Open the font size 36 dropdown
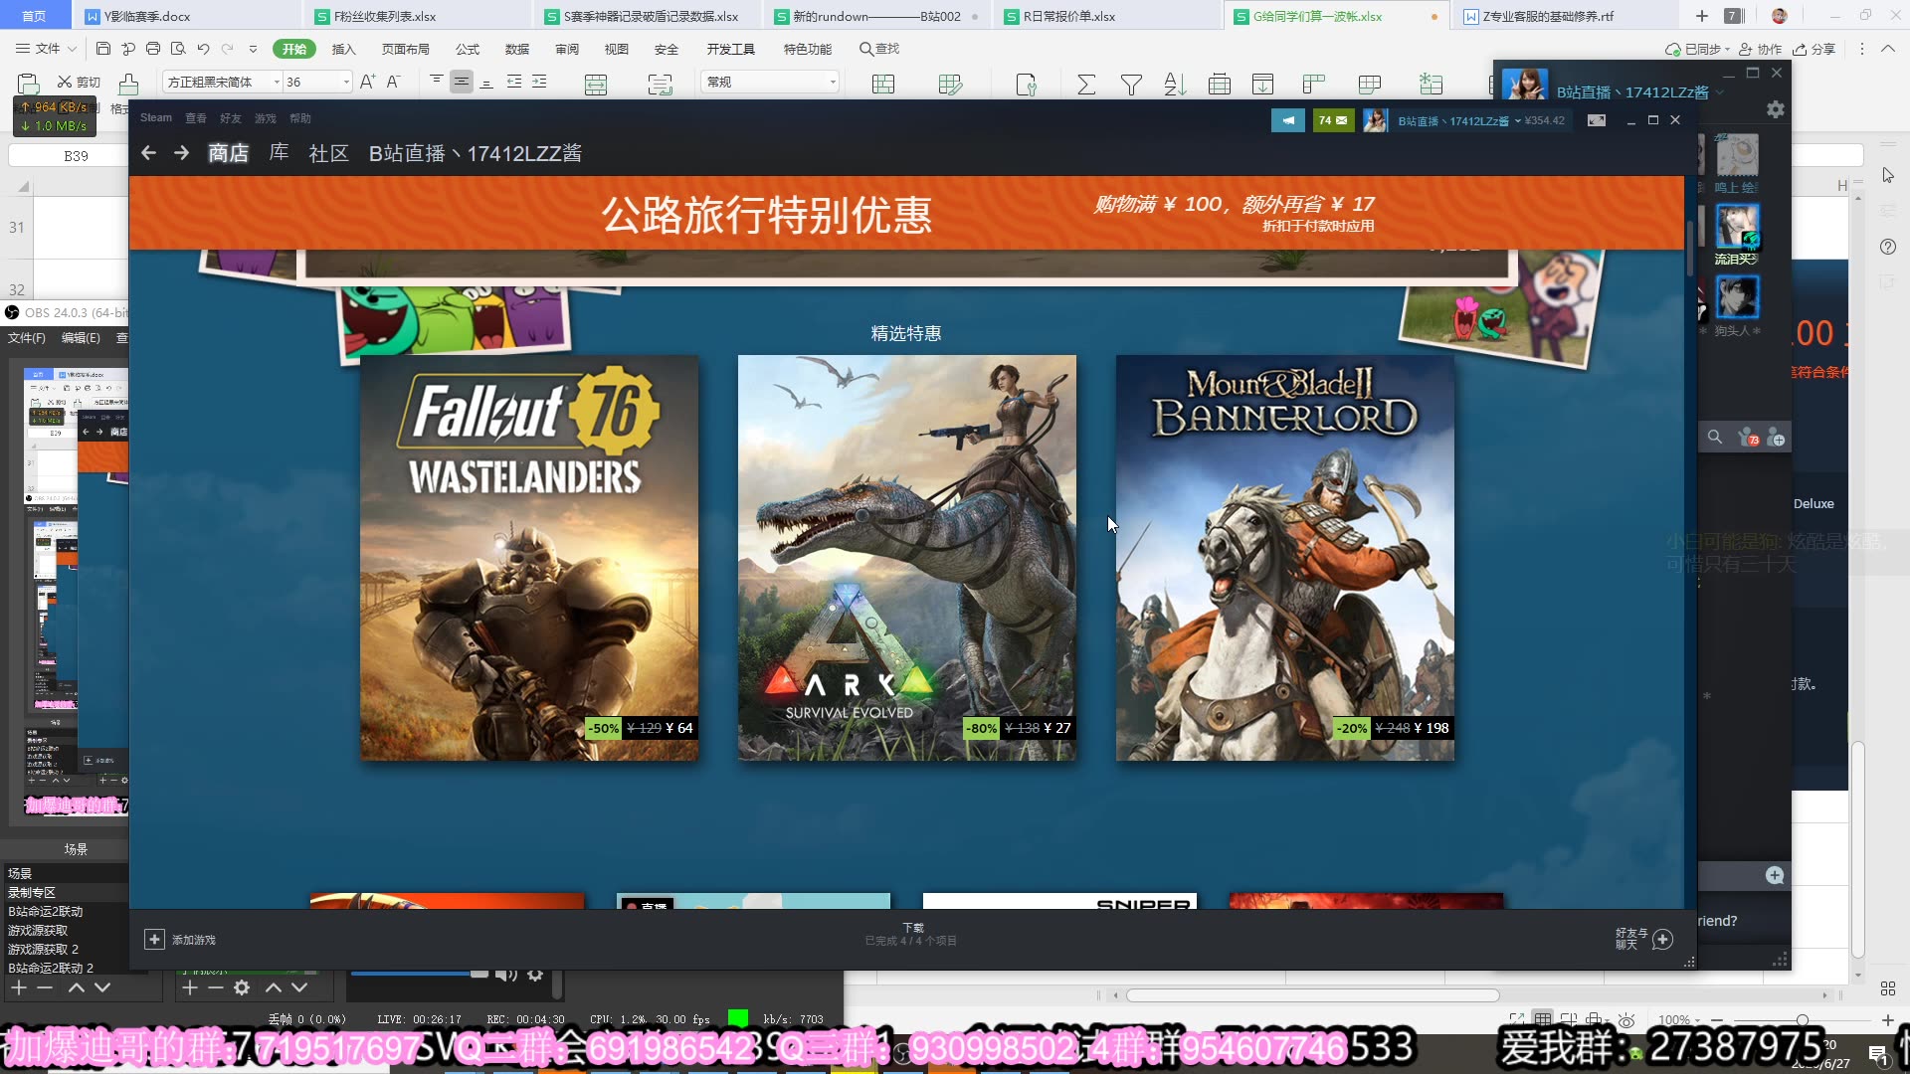 [x=346, y=82]
